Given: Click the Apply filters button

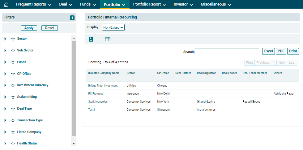Looking at the screenshot, I should coord(29,28).
